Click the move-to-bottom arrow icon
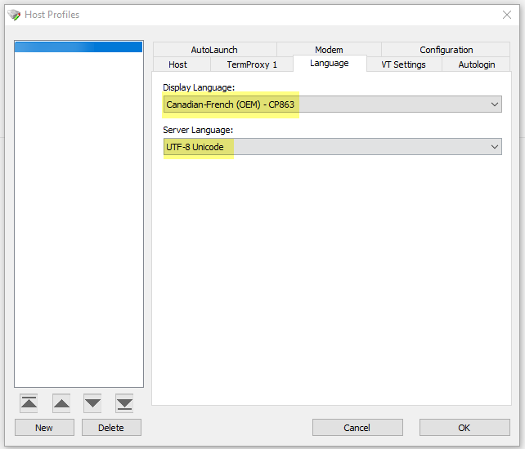This screenshot has width=525, height=449. [x=124, y=403]
